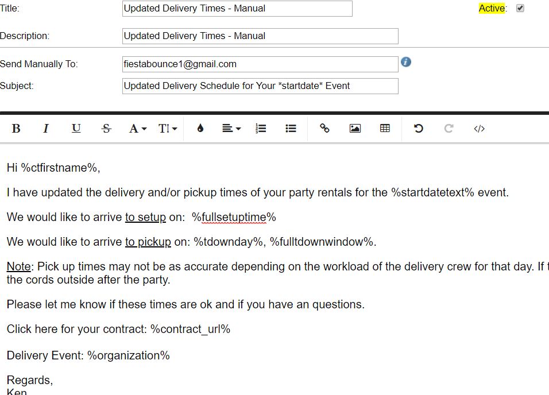
Task: Insert an image into the email body
Action: [x=355, y=129]
